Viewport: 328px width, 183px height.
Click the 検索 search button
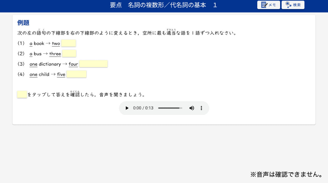[293, 5]
